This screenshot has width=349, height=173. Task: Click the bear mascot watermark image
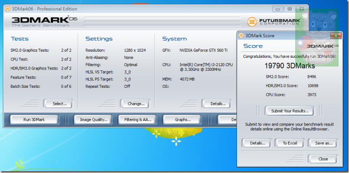point(317,37)
